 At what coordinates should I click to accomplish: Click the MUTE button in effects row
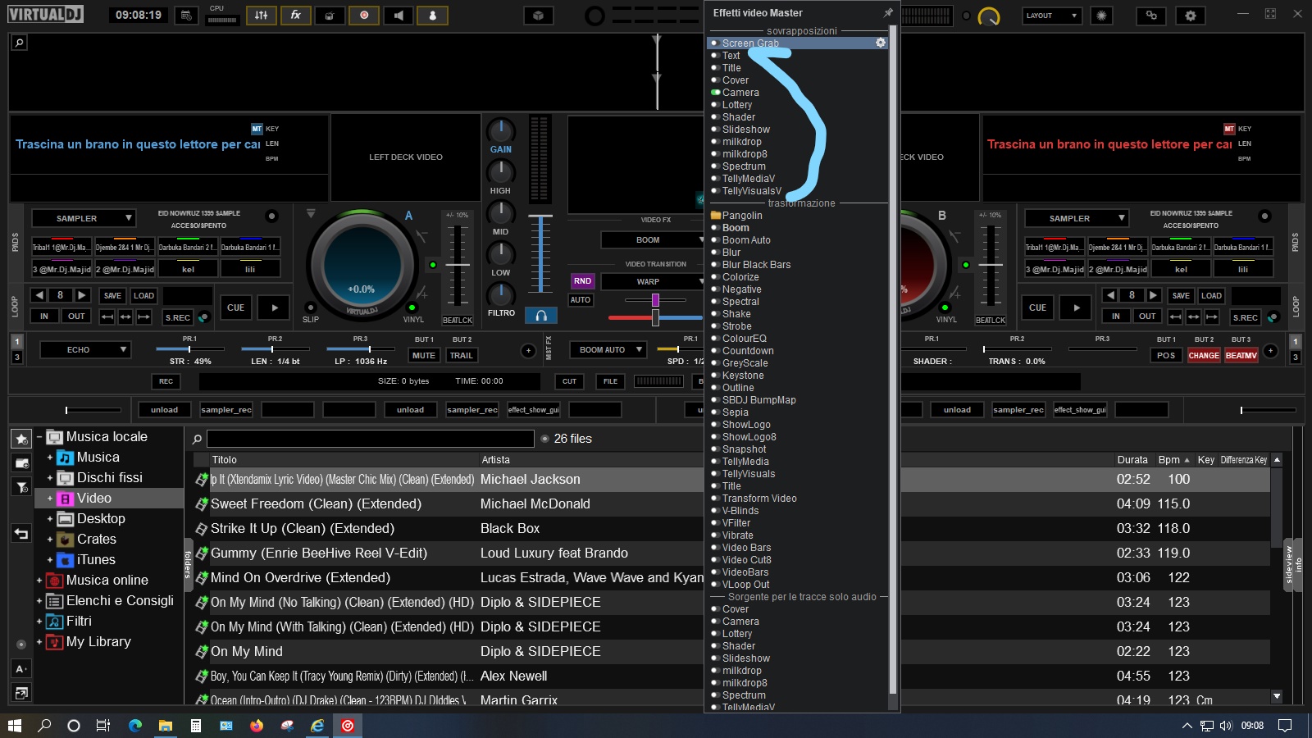point(423,356)
